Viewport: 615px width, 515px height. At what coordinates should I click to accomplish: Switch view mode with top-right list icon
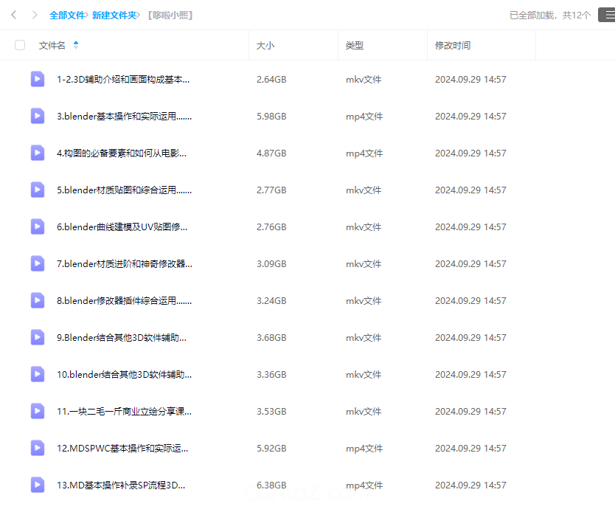pyautogui.click(x=605, y=15)
